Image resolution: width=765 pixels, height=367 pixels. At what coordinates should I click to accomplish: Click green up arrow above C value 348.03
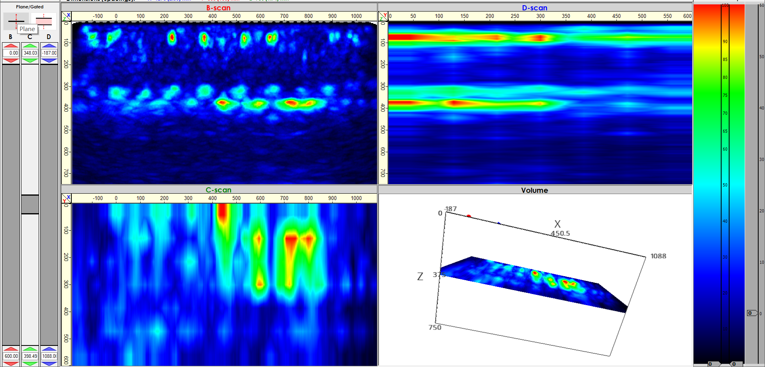pyautogui.click(x=30, y=45)
